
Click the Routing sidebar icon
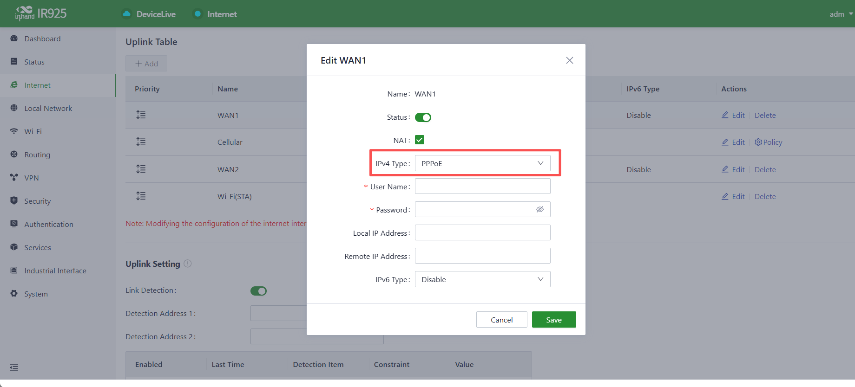pyautogui.click(x=14, y=155)
